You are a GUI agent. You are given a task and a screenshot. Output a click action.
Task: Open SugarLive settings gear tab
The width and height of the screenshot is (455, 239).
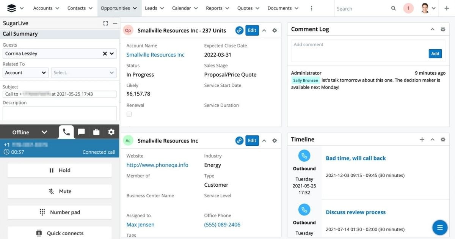(x=111, y=132)
